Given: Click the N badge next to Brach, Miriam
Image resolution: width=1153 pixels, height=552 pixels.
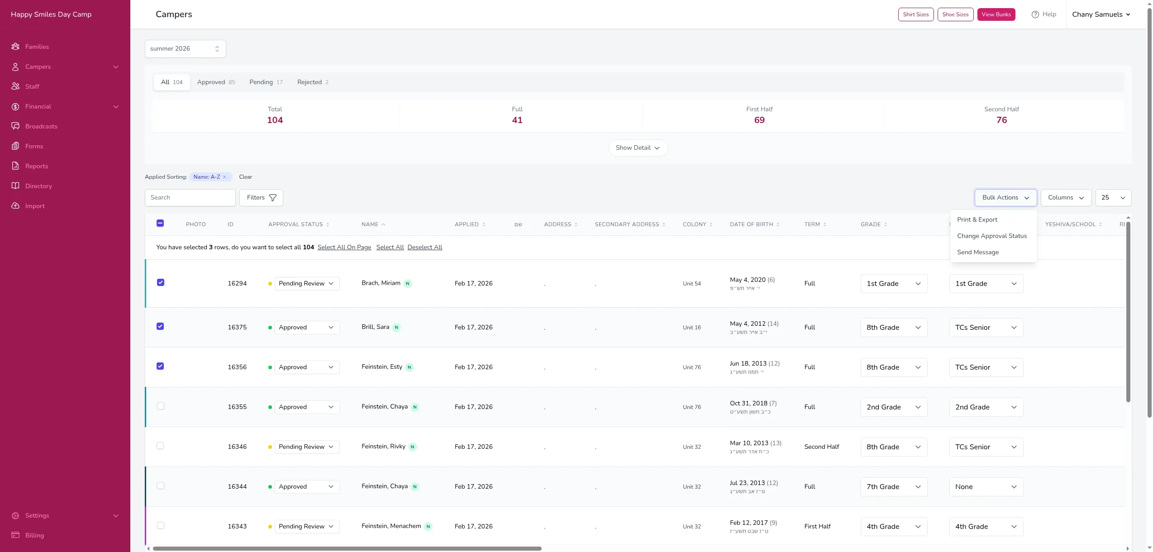Looking at the screenshot, I should click(408, 284).
